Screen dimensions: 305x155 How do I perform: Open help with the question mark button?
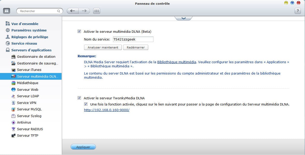pos(297,11)
